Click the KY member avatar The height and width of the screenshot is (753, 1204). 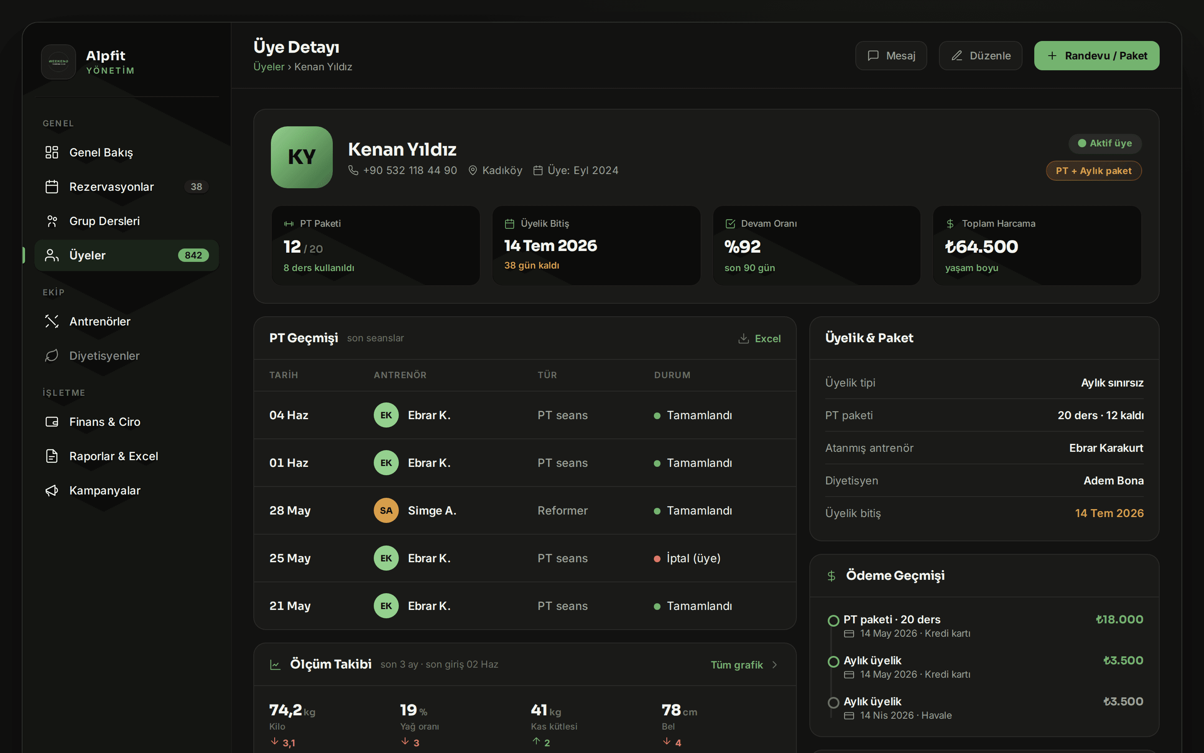(301, 157)
